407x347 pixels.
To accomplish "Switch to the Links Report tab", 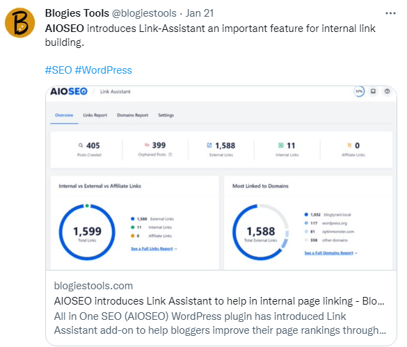I will click(x=95, y=115).
